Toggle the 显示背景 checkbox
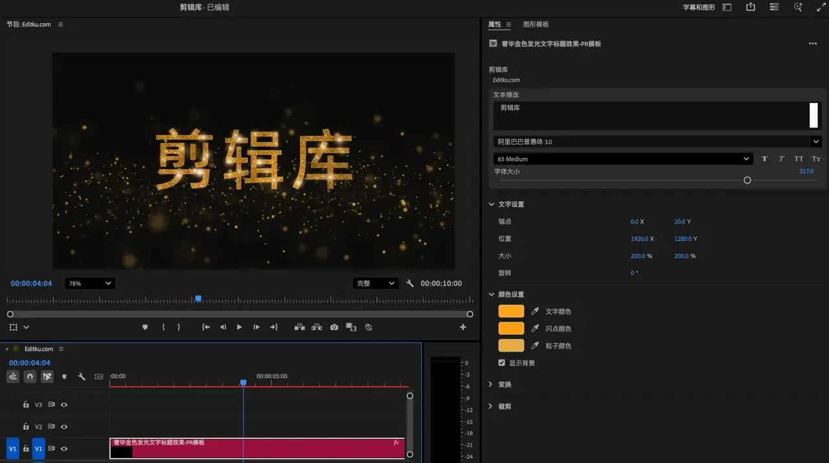This screenshot has height=463, width=829. coord(502,363)
